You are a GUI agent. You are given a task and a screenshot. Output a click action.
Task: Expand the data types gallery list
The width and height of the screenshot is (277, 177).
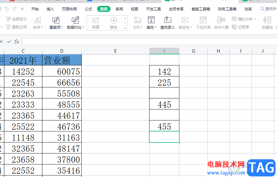click(125, 28)
